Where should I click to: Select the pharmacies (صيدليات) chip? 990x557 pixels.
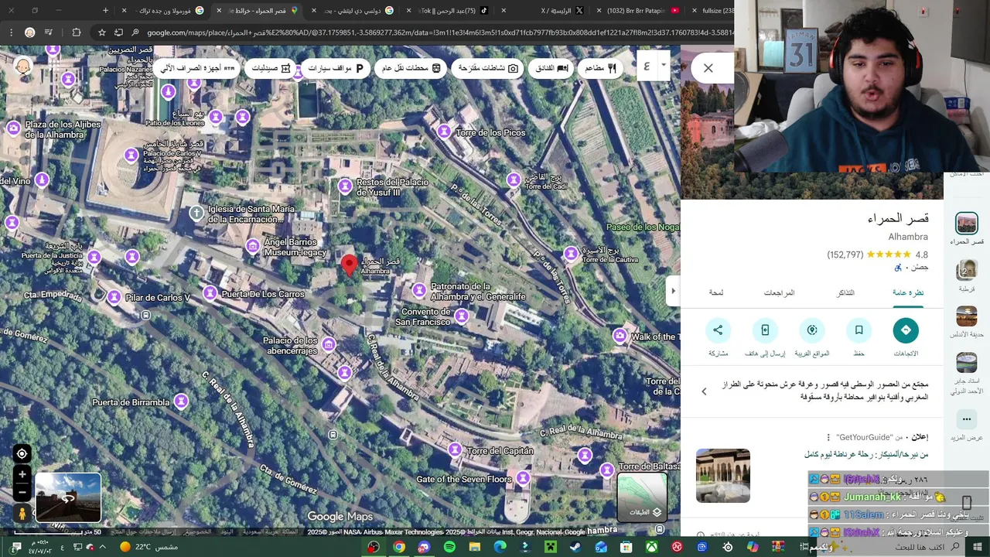271,68
